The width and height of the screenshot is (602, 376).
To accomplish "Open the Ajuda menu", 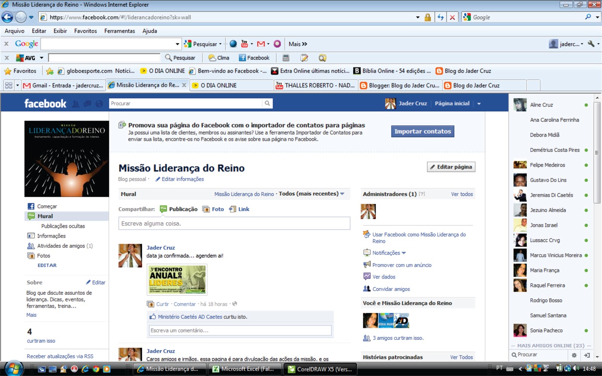I will tap(150, 31).
